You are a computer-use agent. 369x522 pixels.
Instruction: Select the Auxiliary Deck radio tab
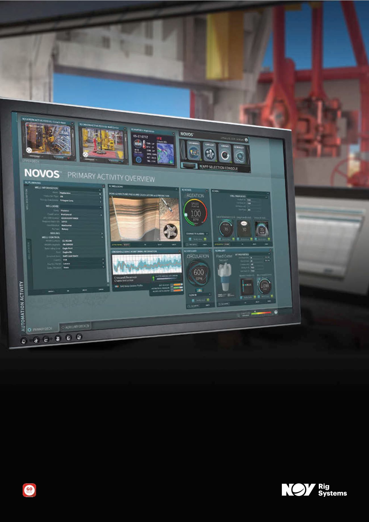pos(63,327)
